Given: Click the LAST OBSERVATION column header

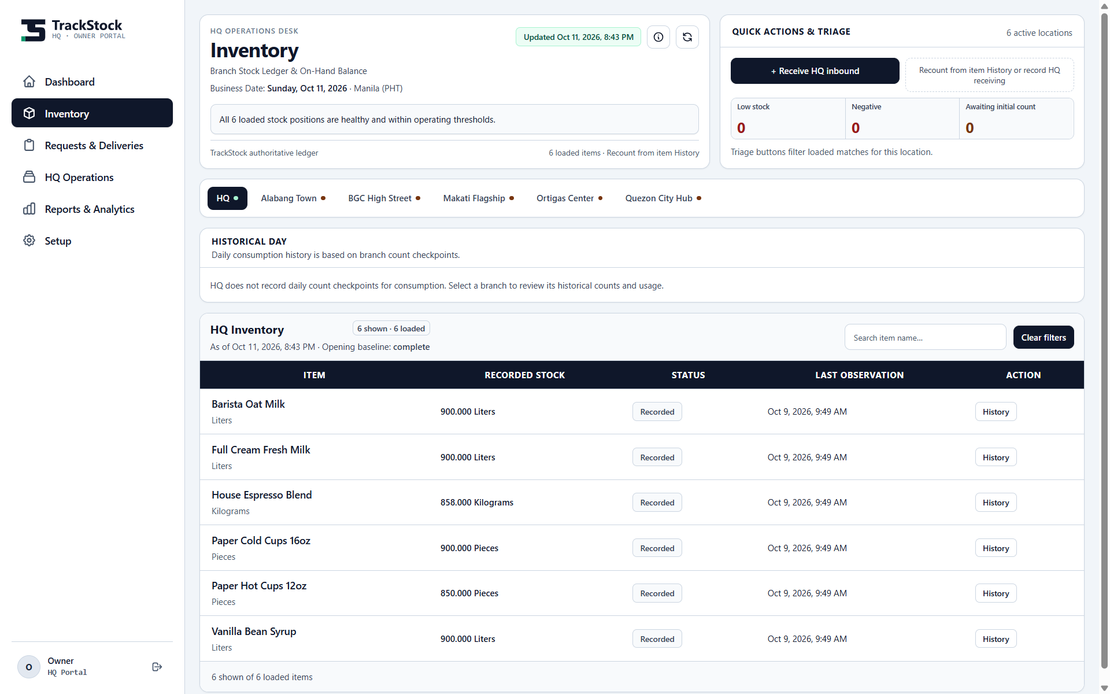Looking at the screenshot, I should pyautogui.click(x=860, y=375).
